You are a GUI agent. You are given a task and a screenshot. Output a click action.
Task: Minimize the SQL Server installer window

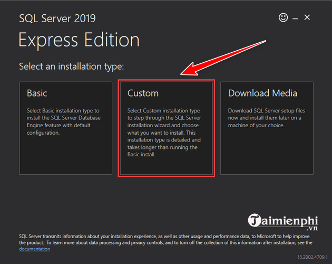pos(295,19)
